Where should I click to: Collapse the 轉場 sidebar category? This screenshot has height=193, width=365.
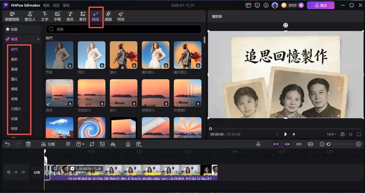pos(38,39)
